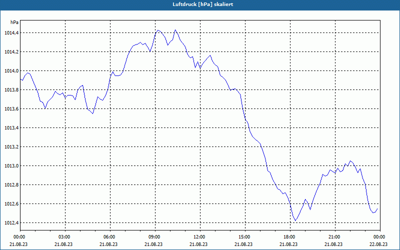This screenshot has width=400, height=250.
Task: Select the 1014,4 axis value
Action: point(11,33)
